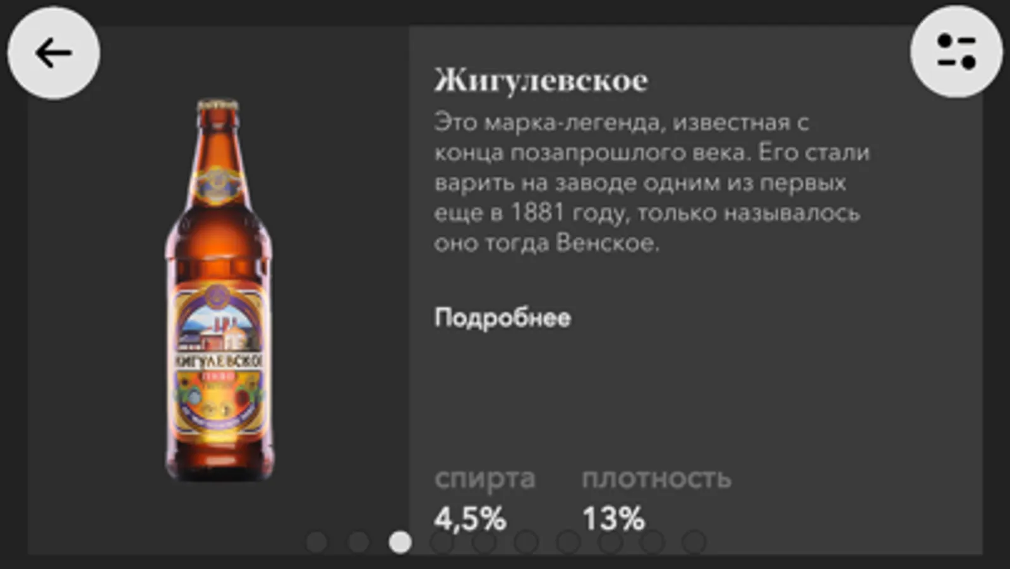Image resolution: width=1010 pixels, height=569 pixels.
Task: Open the filter settings sliders icon
Action: click(x=956, y=52)
